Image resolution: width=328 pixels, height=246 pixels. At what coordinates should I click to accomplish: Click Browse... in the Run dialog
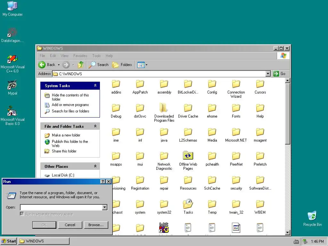pos(96,225)
